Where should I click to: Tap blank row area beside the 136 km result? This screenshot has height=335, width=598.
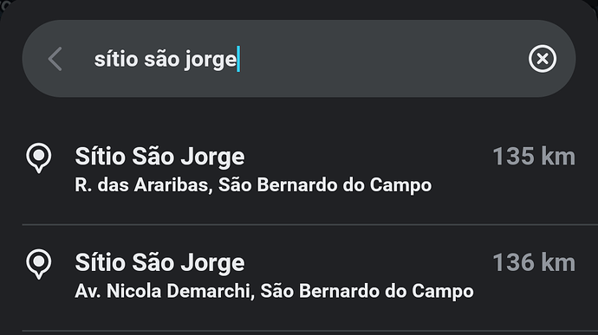[x=366, y=262]
